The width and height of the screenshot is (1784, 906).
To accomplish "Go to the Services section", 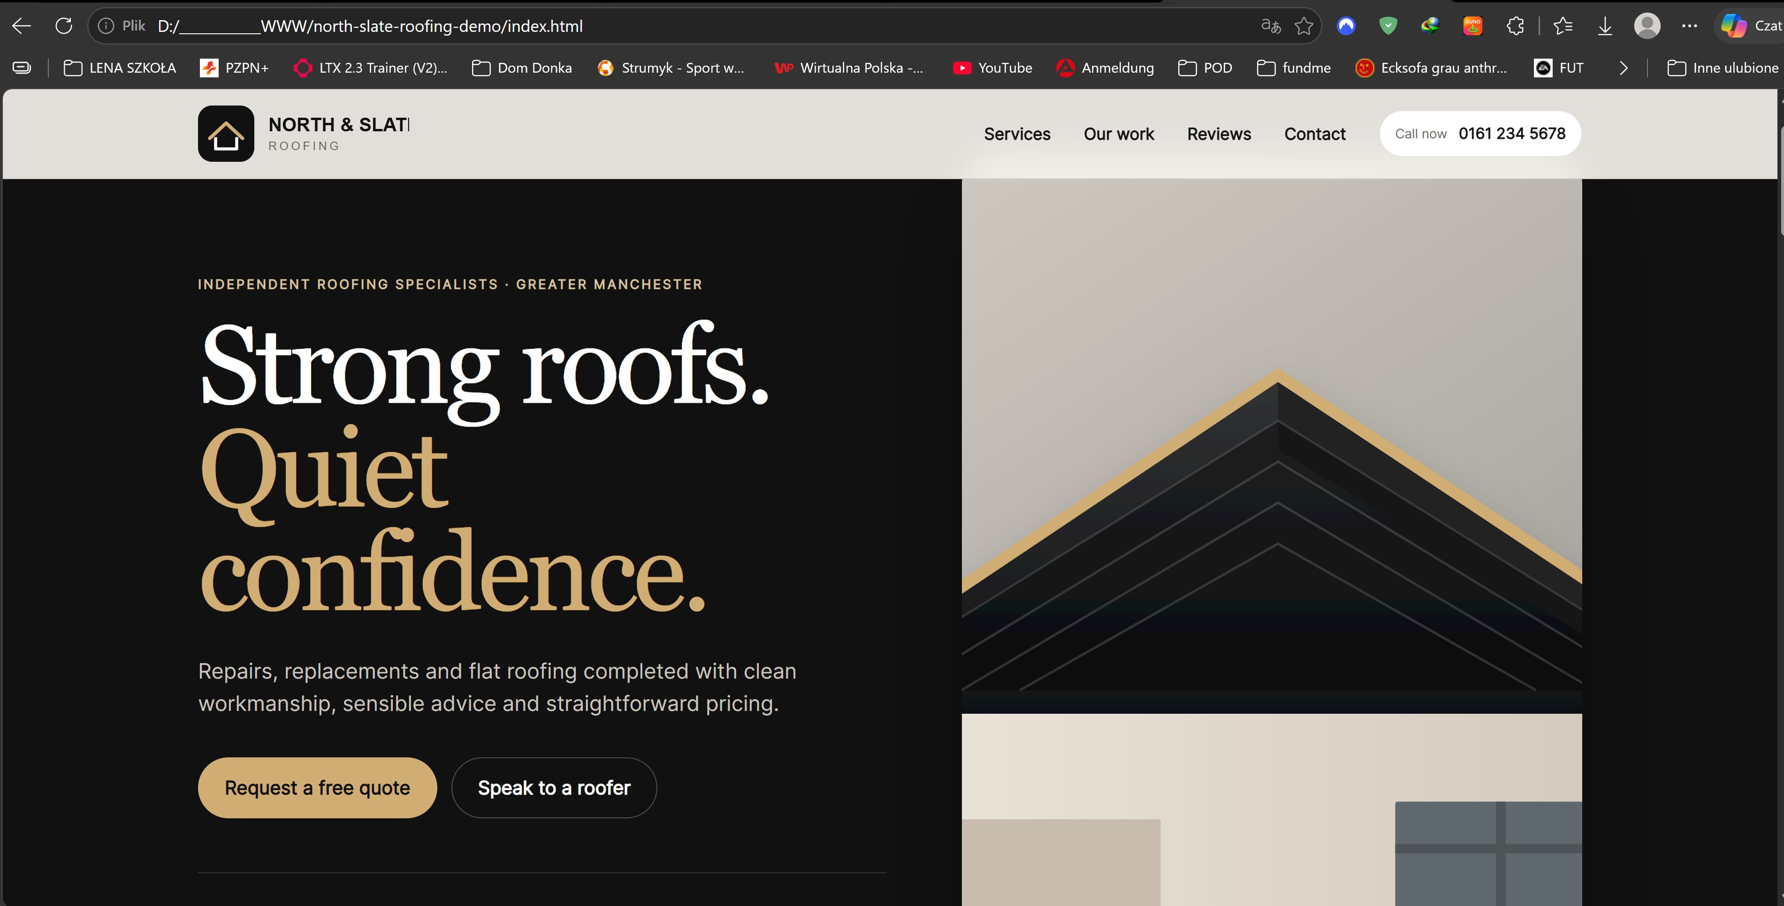I will (1017, 134).
